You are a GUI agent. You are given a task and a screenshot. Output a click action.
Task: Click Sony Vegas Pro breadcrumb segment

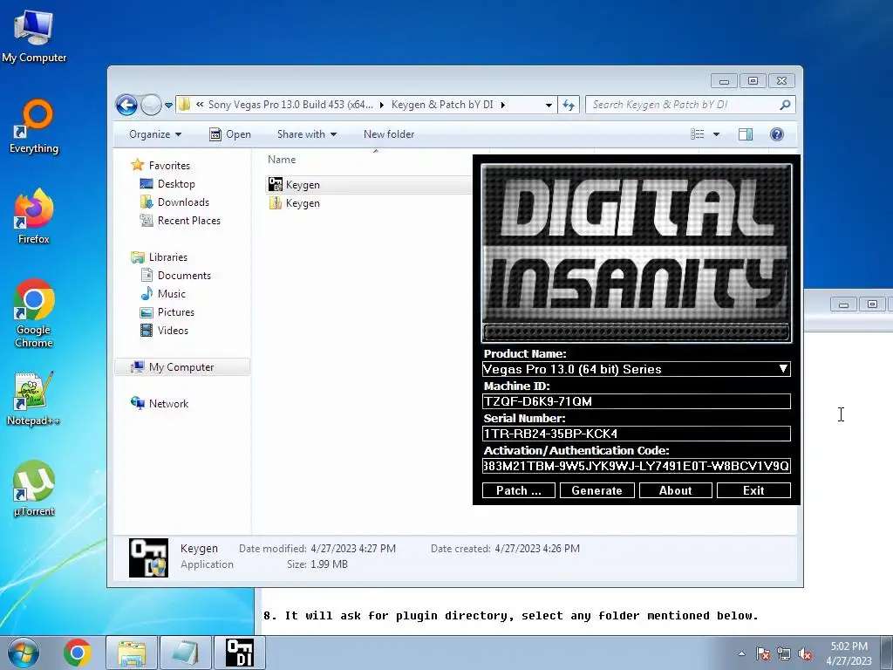(x=290, y=105)
